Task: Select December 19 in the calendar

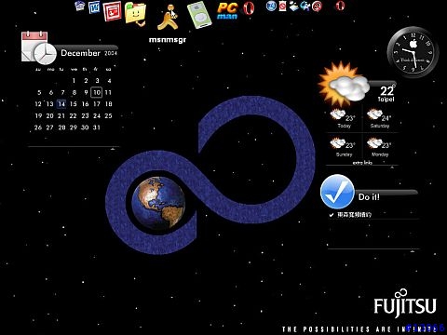Action: point(38,115)
